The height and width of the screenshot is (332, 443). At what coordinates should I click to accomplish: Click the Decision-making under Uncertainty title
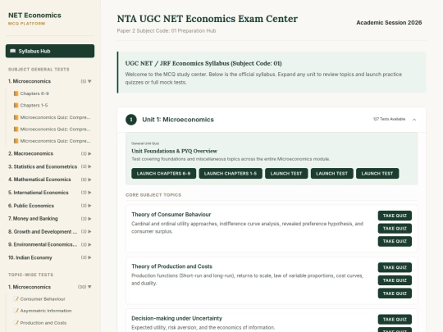point(177,318)
